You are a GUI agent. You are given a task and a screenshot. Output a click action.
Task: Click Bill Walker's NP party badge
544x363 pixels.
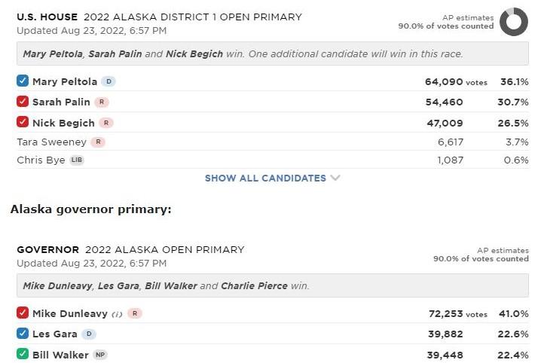(x=100, y=355)
